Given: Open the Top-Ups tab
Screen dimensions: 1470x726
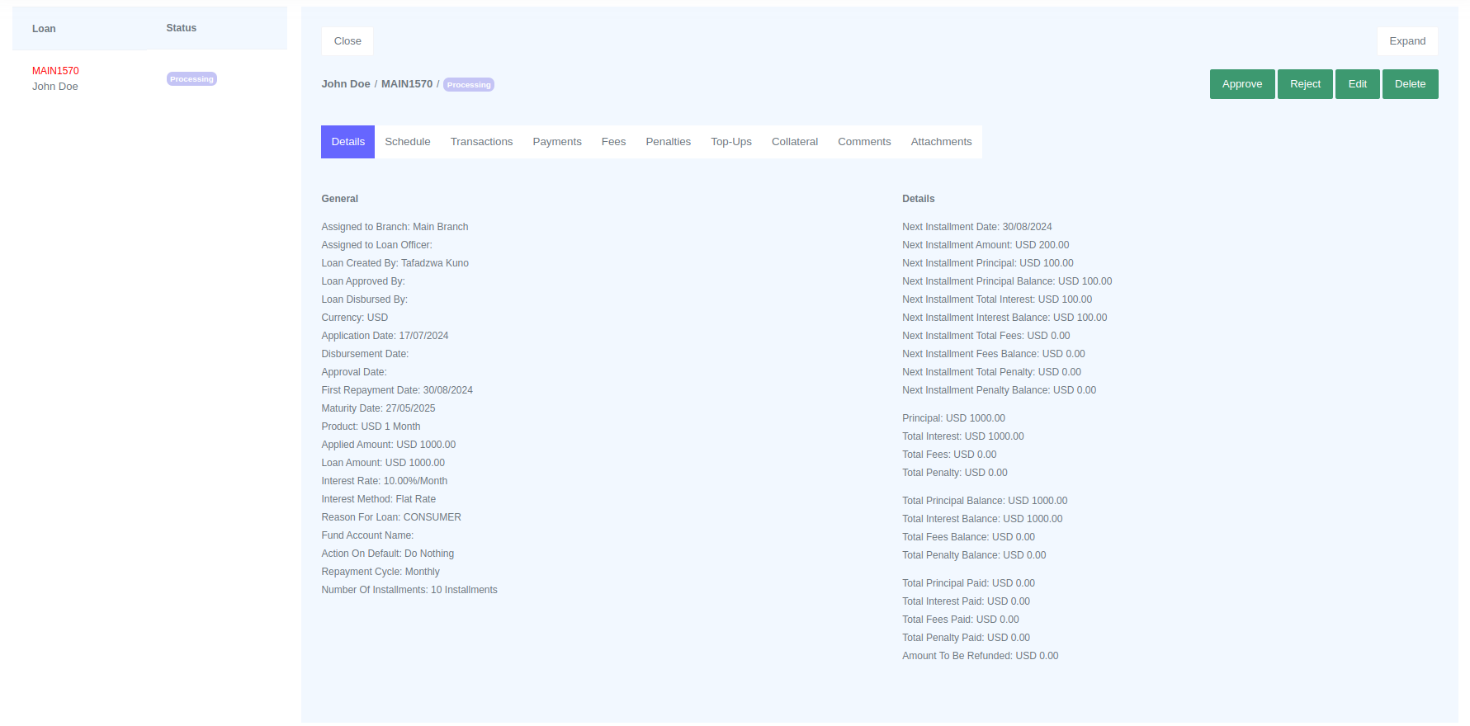Looking at the screenshot, I should (730, 142).
